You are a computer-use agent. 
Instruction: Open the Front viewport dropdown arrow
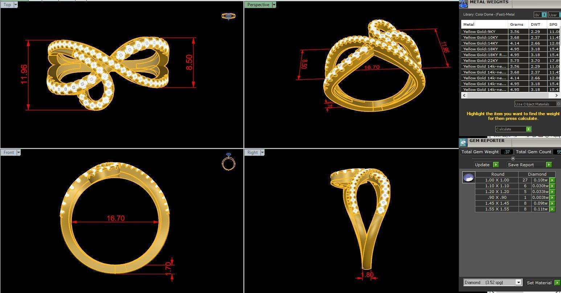tap(19, 152)
